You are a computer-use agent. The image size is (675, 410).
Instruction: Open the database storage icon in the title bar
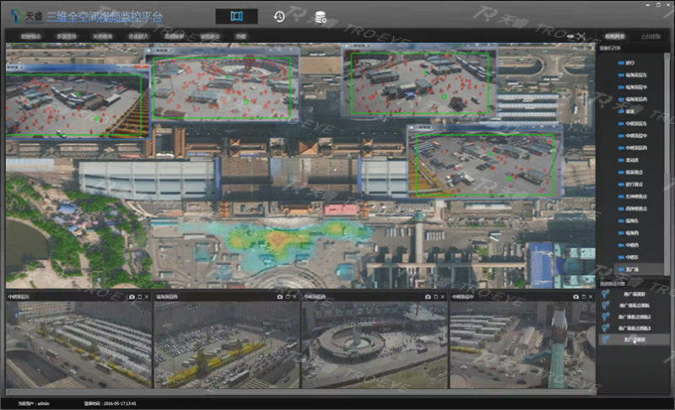click(321, 16)
